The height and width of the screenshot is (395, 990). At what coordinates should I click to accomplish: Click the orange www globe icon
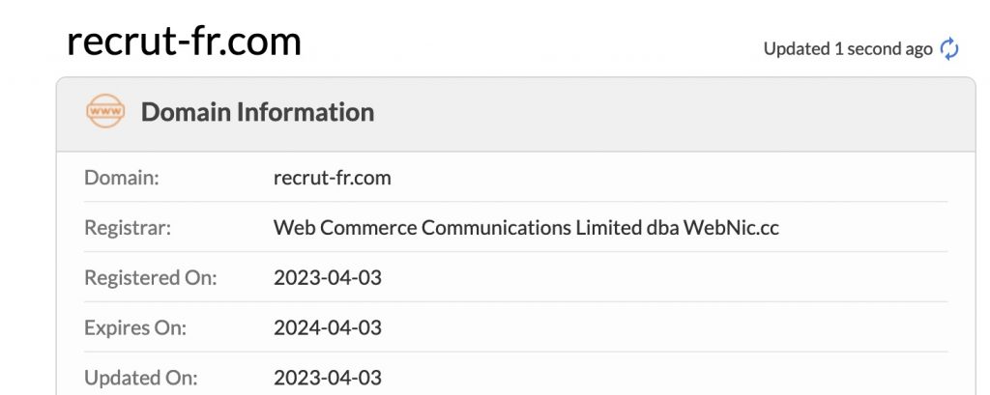coord(105,111)
